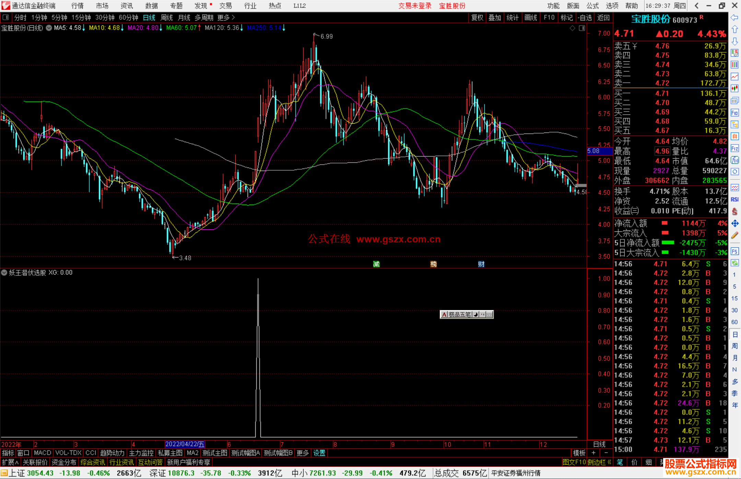Click the four-way move arrows icon
This screenshot has width=741, height=479.
point(734,224)
